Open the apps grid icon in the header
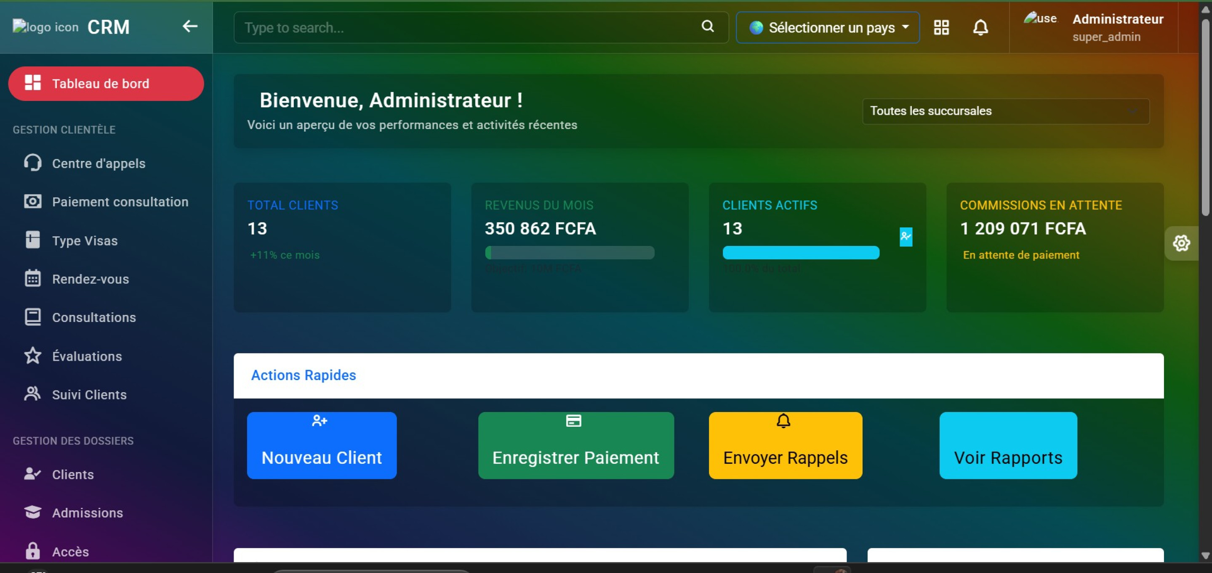Image resolution: width=1212 pixels, height=573 pixels. coord(940,27)
